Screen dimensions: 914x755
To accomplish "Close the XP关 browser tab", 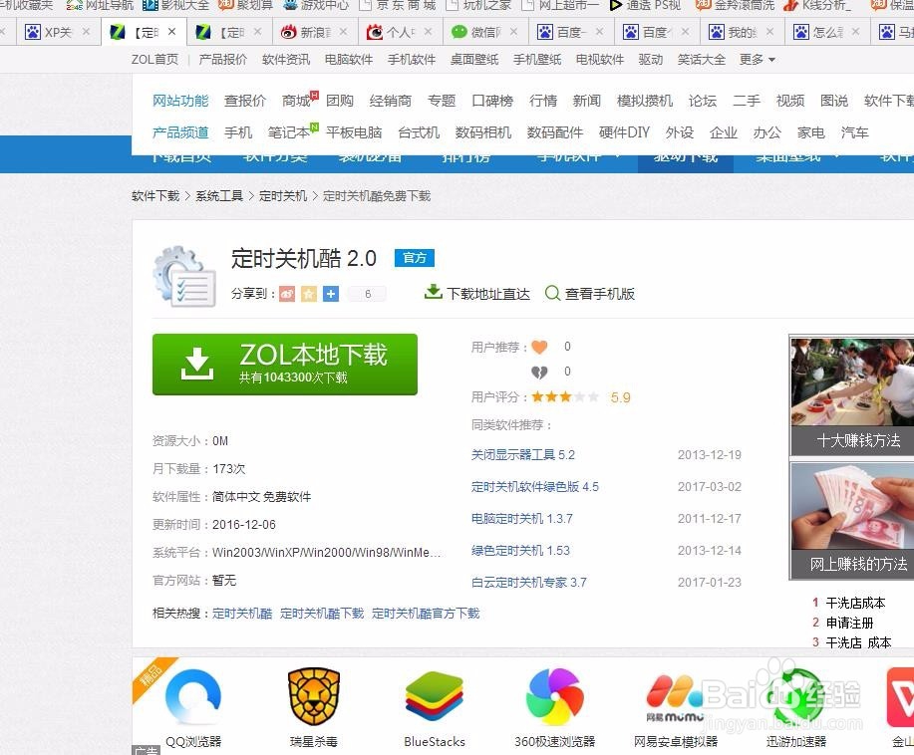I will 87,32.
